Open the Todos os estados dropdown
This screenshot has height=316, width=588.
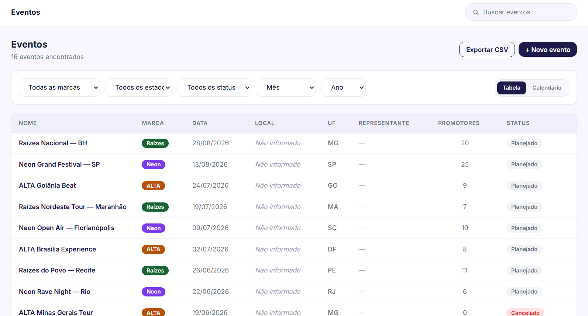tap(139, 87)
